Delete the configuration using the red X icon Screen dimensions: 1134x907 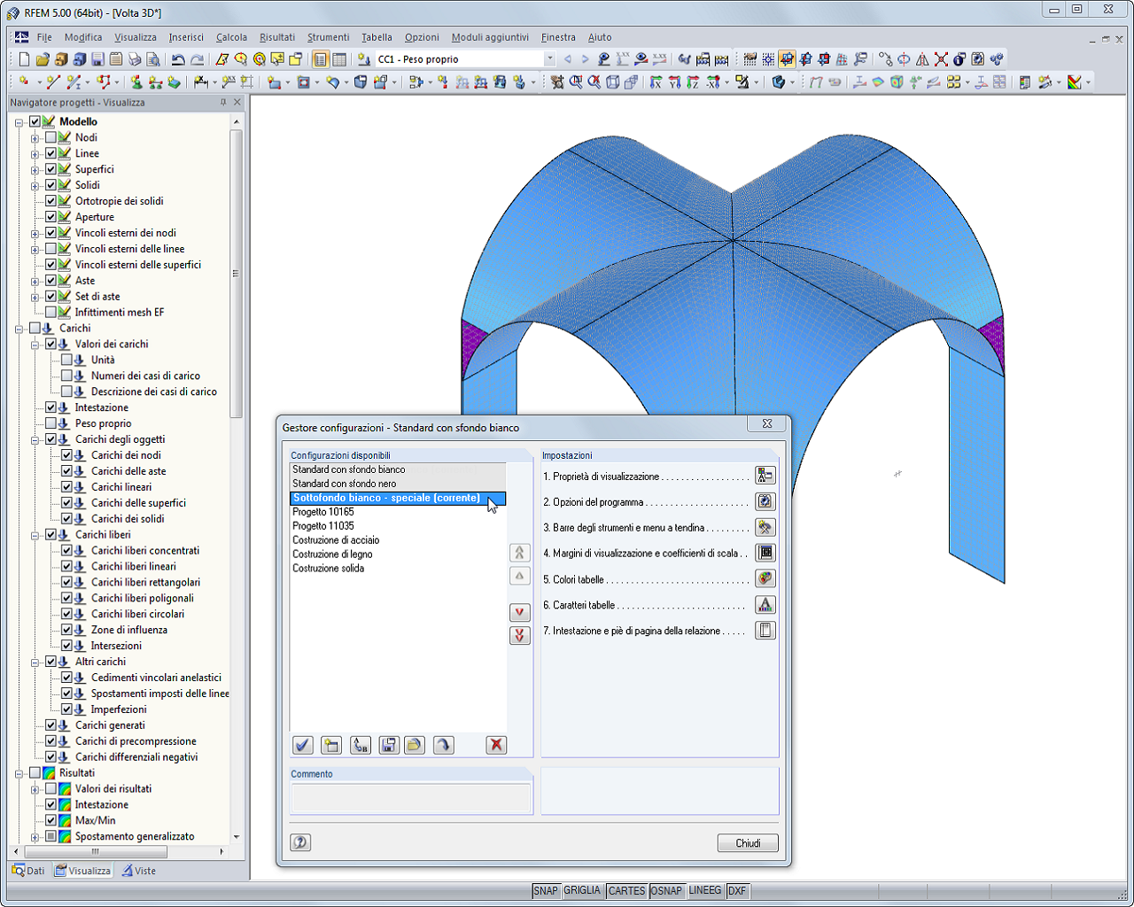click(495, 745)
